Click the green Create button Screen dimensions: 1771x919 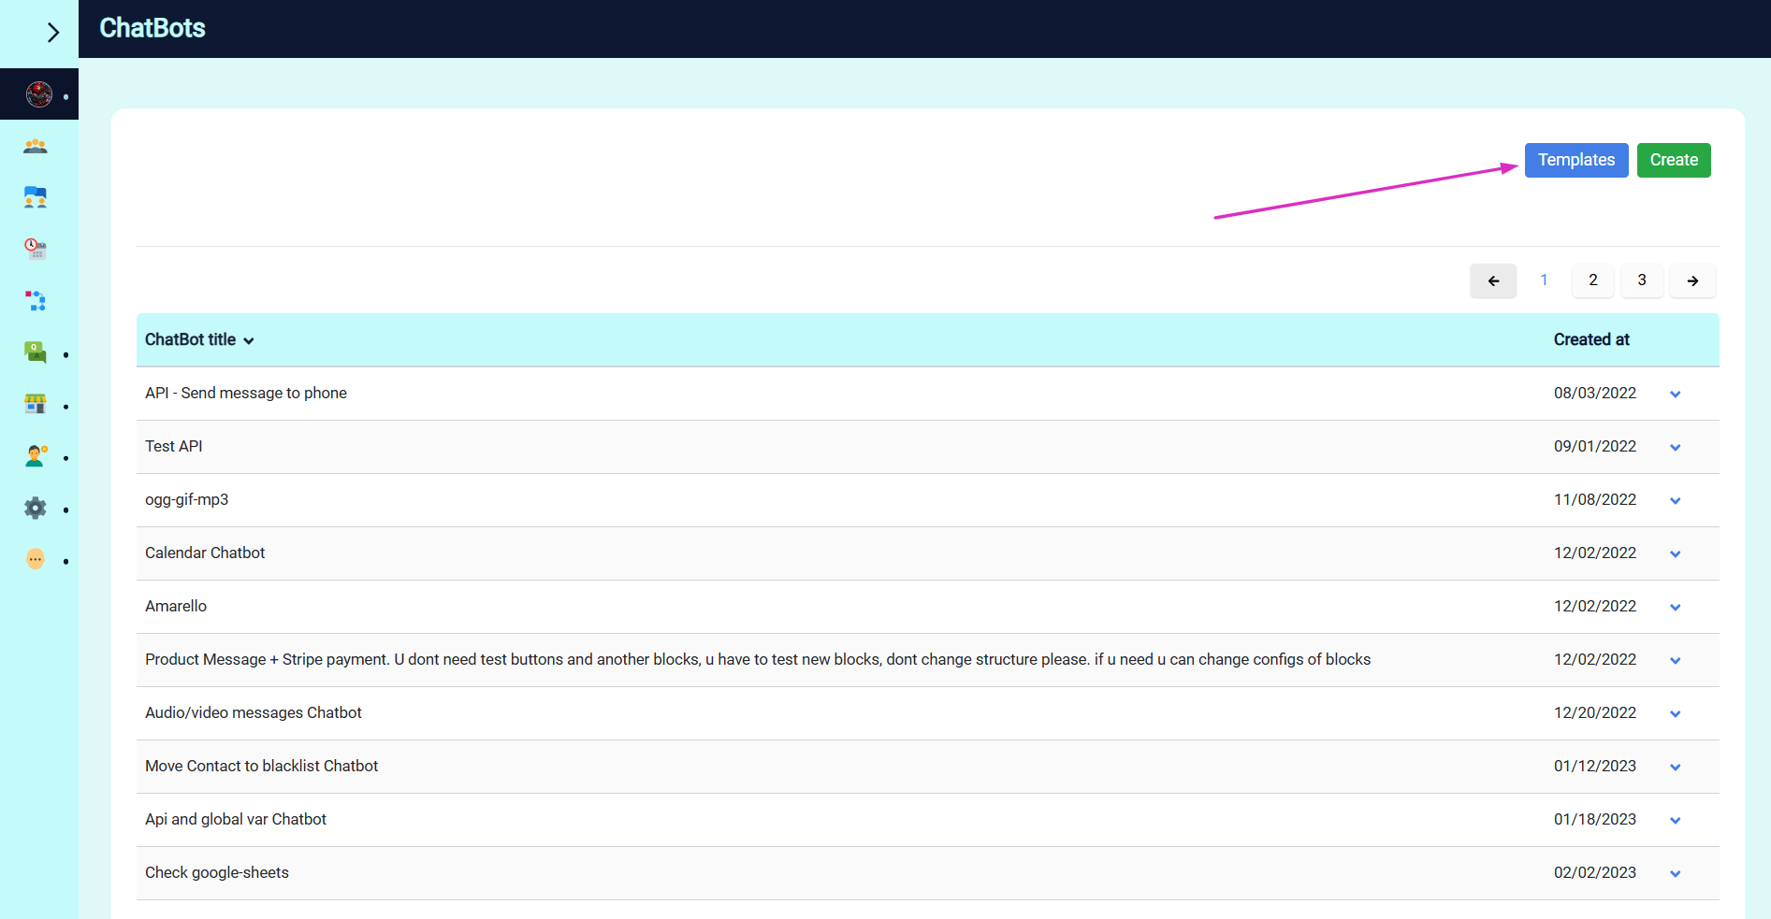point(1673,160)
